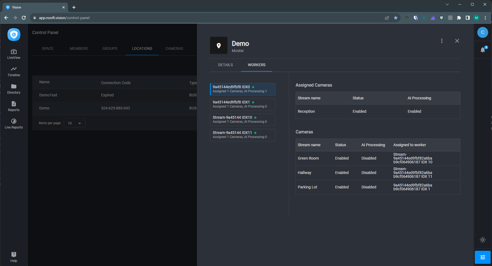Select worker Stream-9a45144 IDX11
The image size is (492, 266).
pos(243,135)
